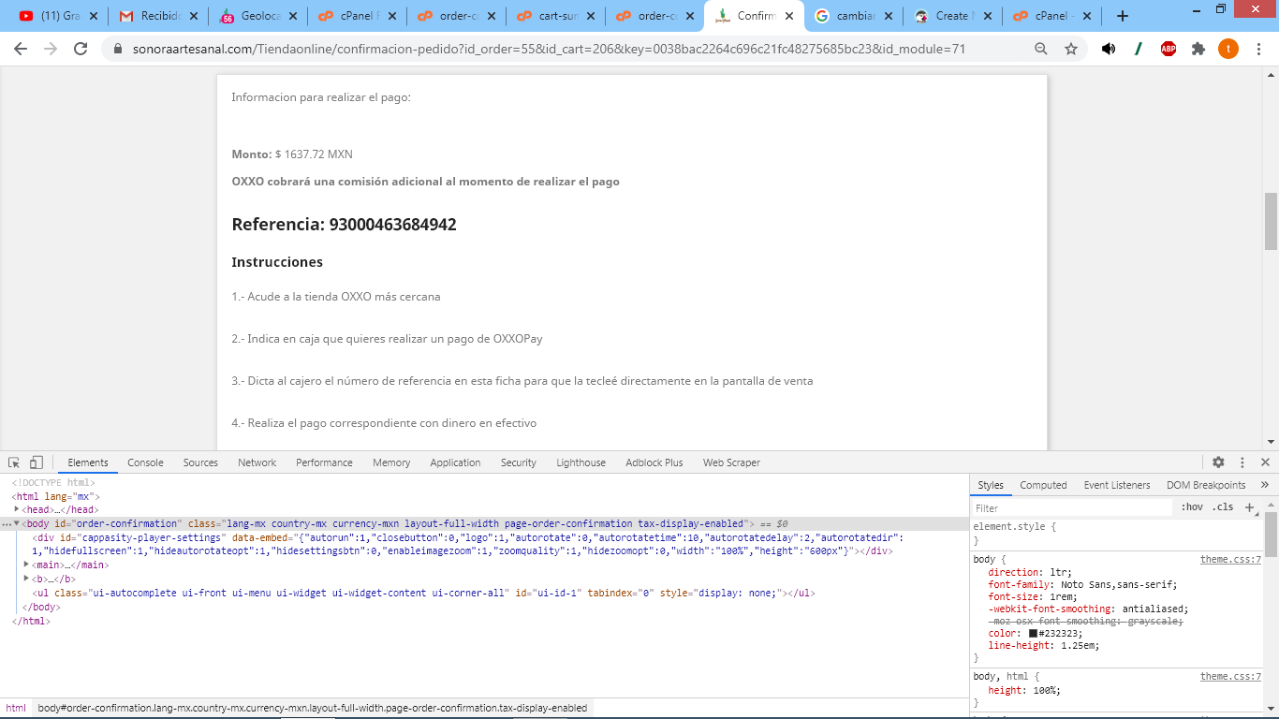Close the Create tab
The width and height of the screenshot is (1279, 719).
pyautogui.click(x=987, y=16)
